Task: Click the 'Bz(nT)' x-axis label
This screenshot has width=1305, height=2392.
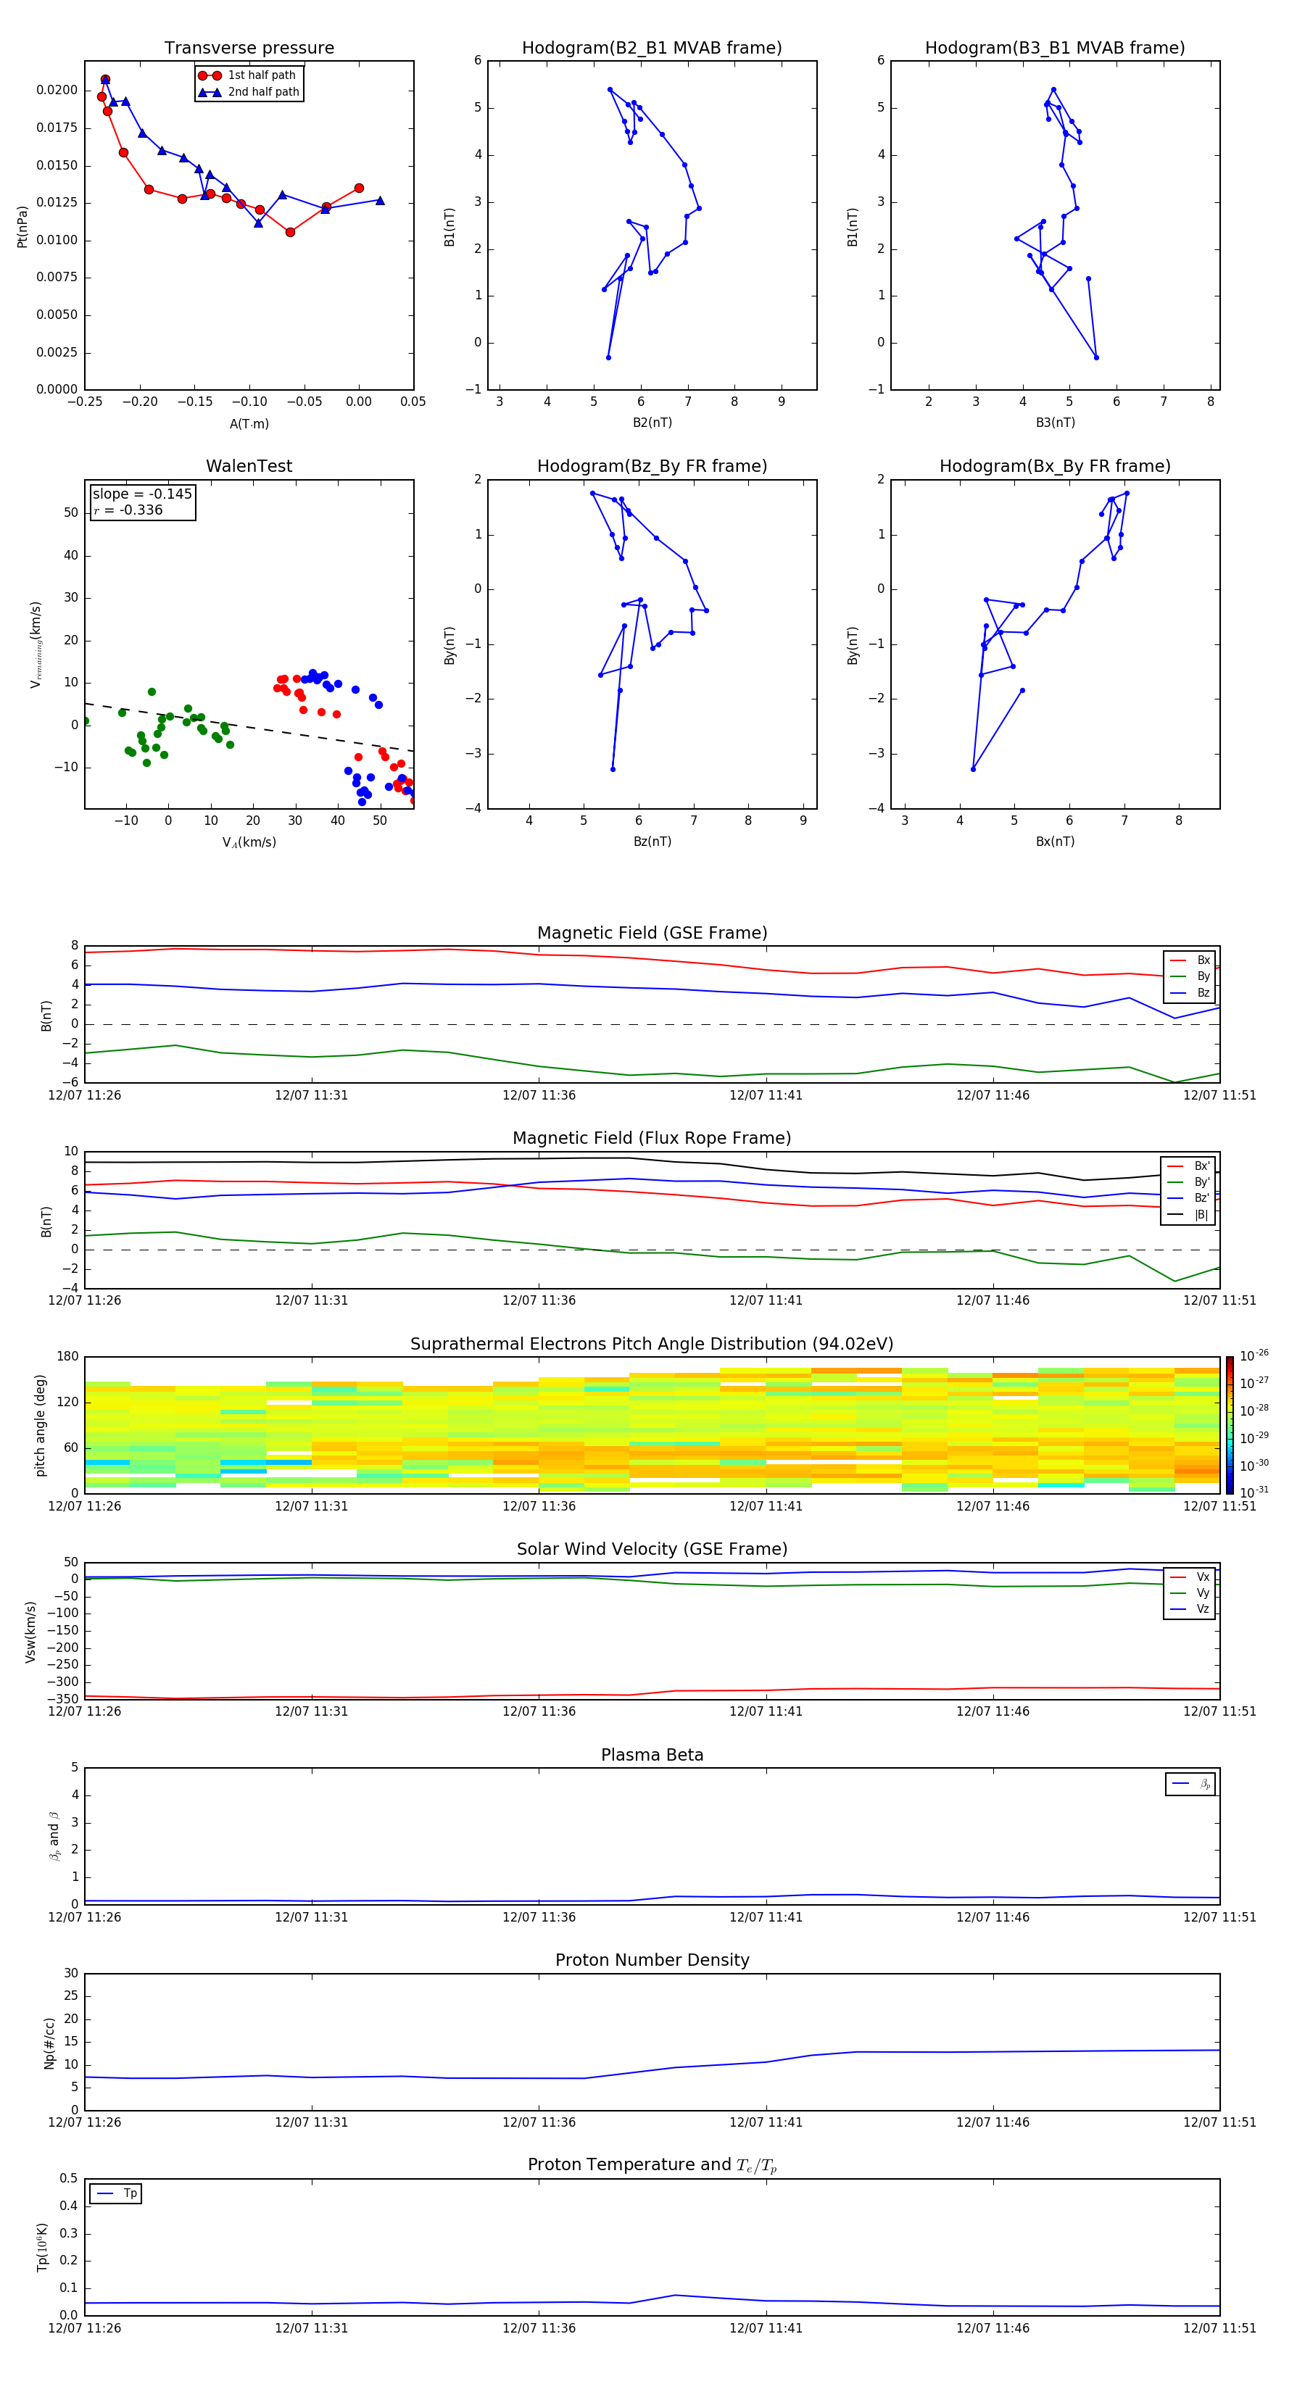Action: (x=652, y=842)
